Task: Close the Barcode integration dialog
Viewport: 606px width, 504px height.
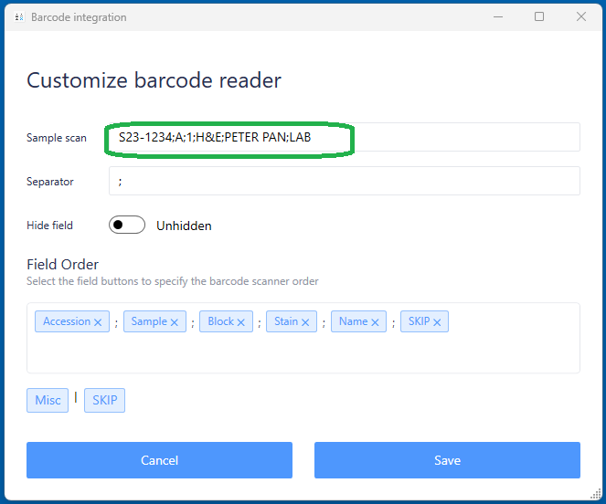Action: [x=581, y=16]
